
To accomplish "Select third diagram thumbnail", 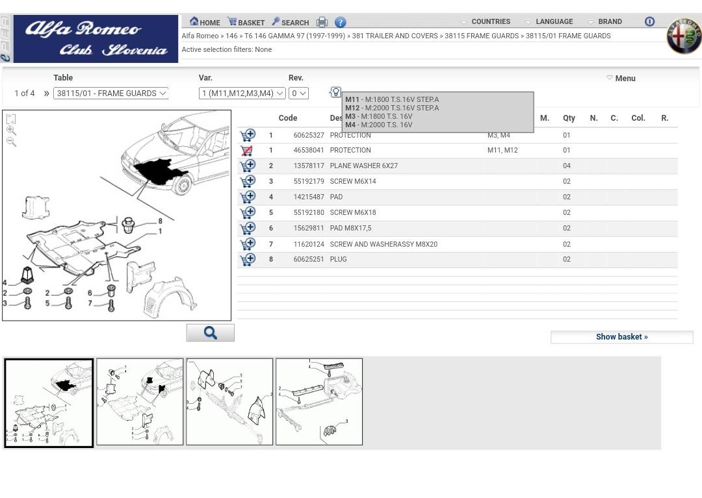I will [x=229, y=401].
